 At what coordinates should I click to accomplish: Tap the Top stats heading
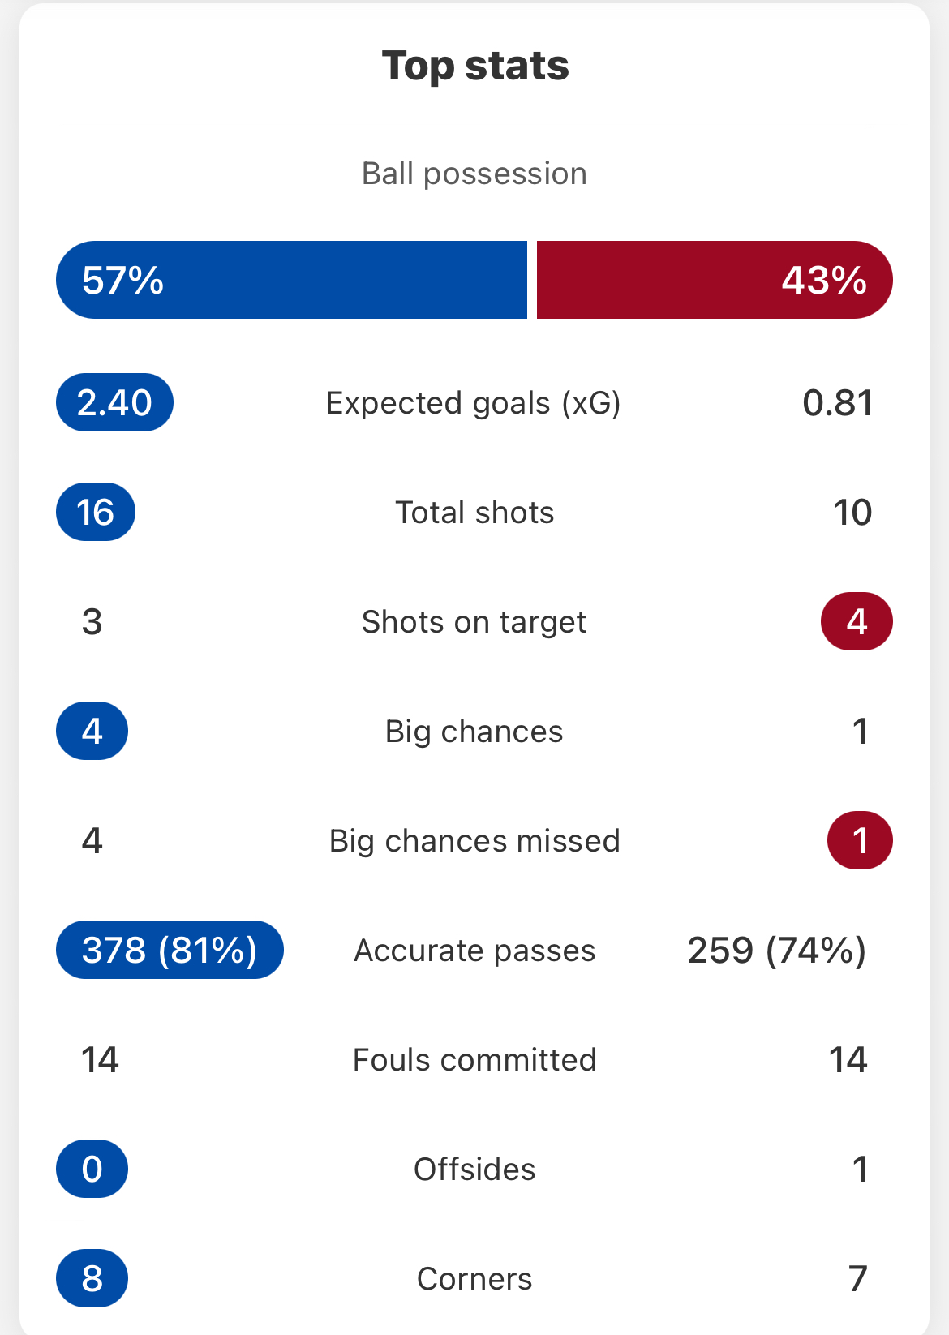tap(475, 66)
